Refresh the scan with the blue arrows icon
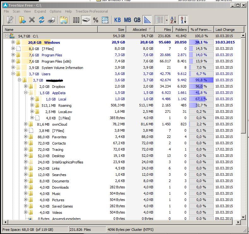This screenshot has height=234, width=249. click(42, 20)
